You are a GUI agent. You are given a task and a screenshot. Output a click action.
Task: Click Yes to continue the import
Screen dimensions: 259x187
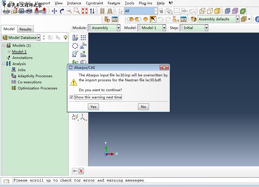tap(93, 107)
